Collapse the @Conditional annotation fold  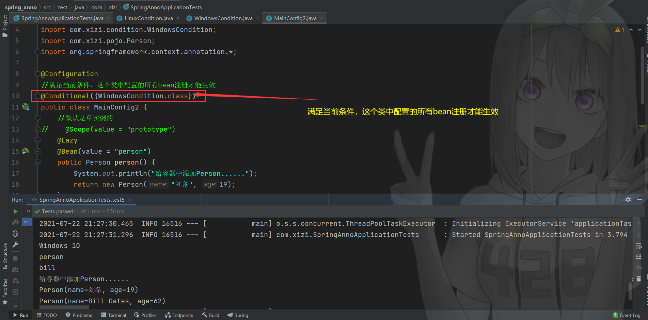[x=37, y=96]
